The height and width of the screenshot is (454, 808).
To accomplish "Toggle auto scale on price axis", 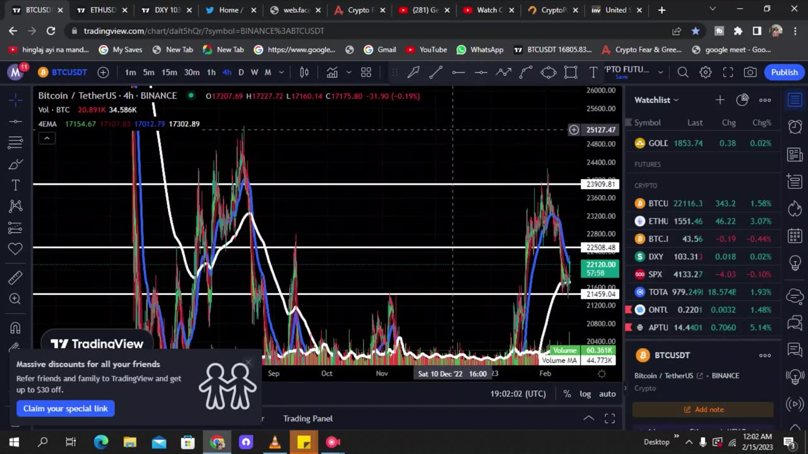I will [607, 393].
